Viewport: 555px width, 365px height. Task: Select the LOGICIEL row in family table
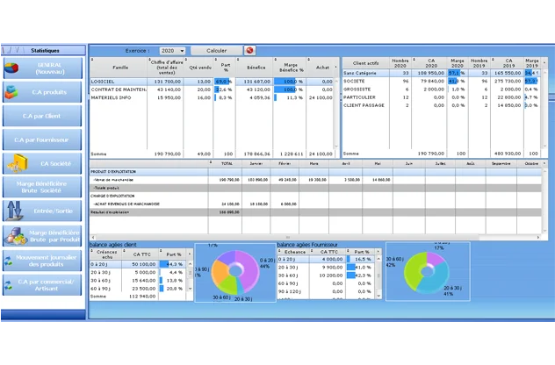(120, 81)
